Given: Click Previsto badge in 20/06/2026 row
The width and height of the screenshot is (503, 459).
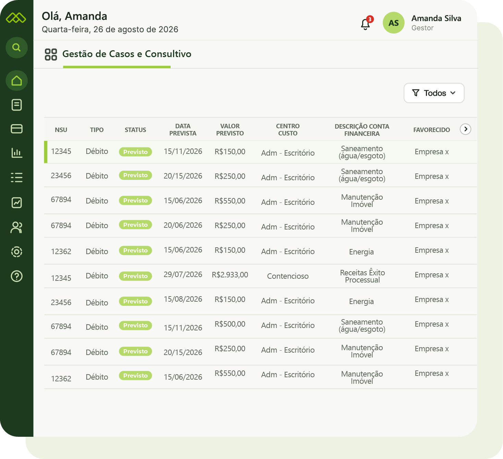Looking at the screenshot, I should (x=135, y=225).
